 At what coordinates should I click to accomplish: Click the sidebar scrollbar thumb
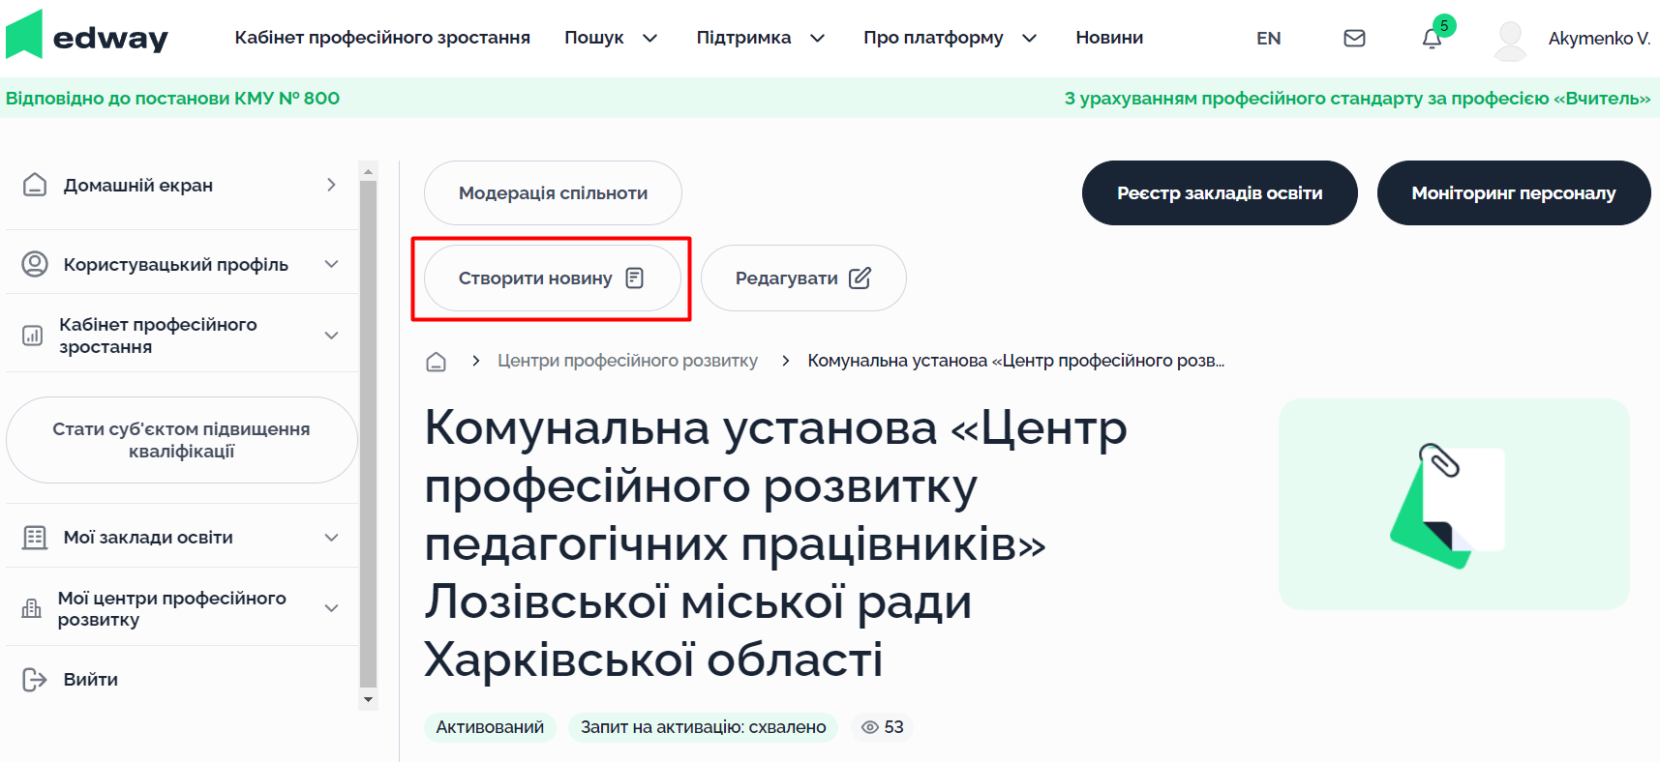click(368, 433)
